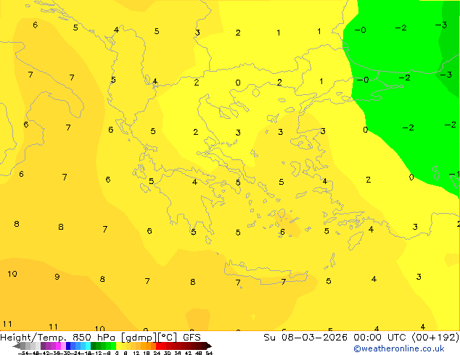460x355 pixels.
Task: Click the '850 hPa' pressure level label
Action: pyautogui.click(x=94, y=338)
